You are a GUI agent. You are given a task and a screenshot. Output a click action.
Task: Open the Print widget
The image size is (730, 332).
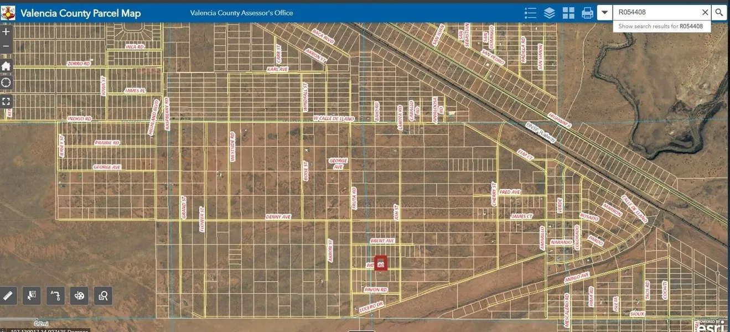pyautogui.click(x=587, y=13)
